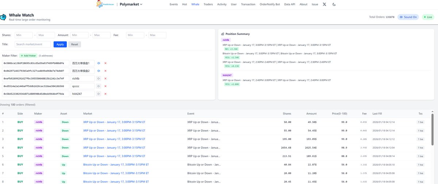Click the Search market/event title field

click(32, 44)
